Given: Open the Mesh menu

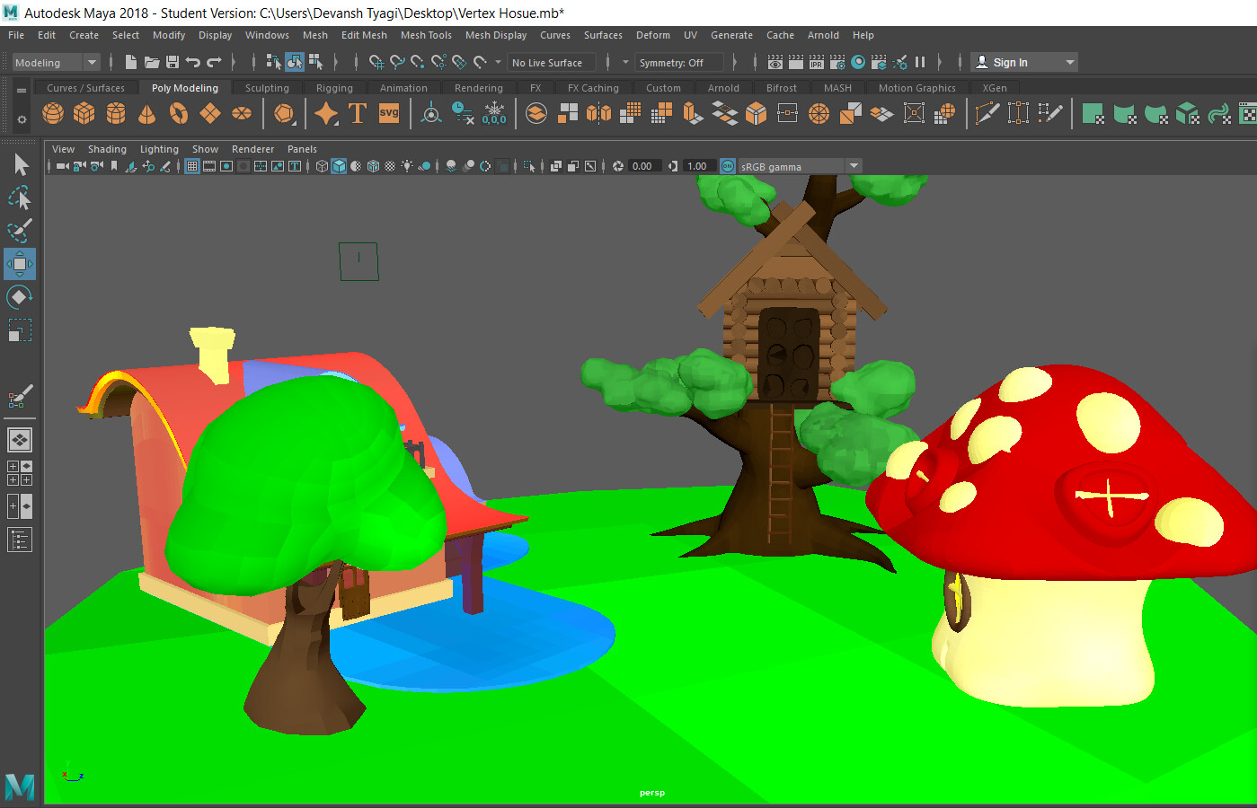Looking at the screenshot, I should (x=314, y=35).
